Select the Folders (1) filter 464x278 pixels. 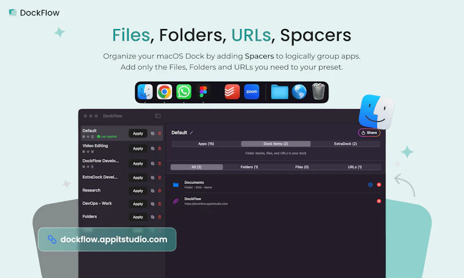click(249, 167)
